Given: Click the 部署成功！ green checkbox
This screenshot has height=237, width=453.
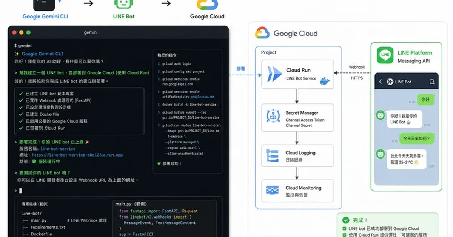Looking at the screenshot, I should (x=159, y=163).
